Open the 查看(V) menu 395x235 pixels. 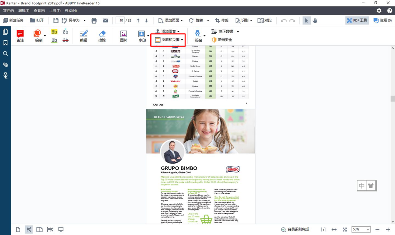[39, 11]
